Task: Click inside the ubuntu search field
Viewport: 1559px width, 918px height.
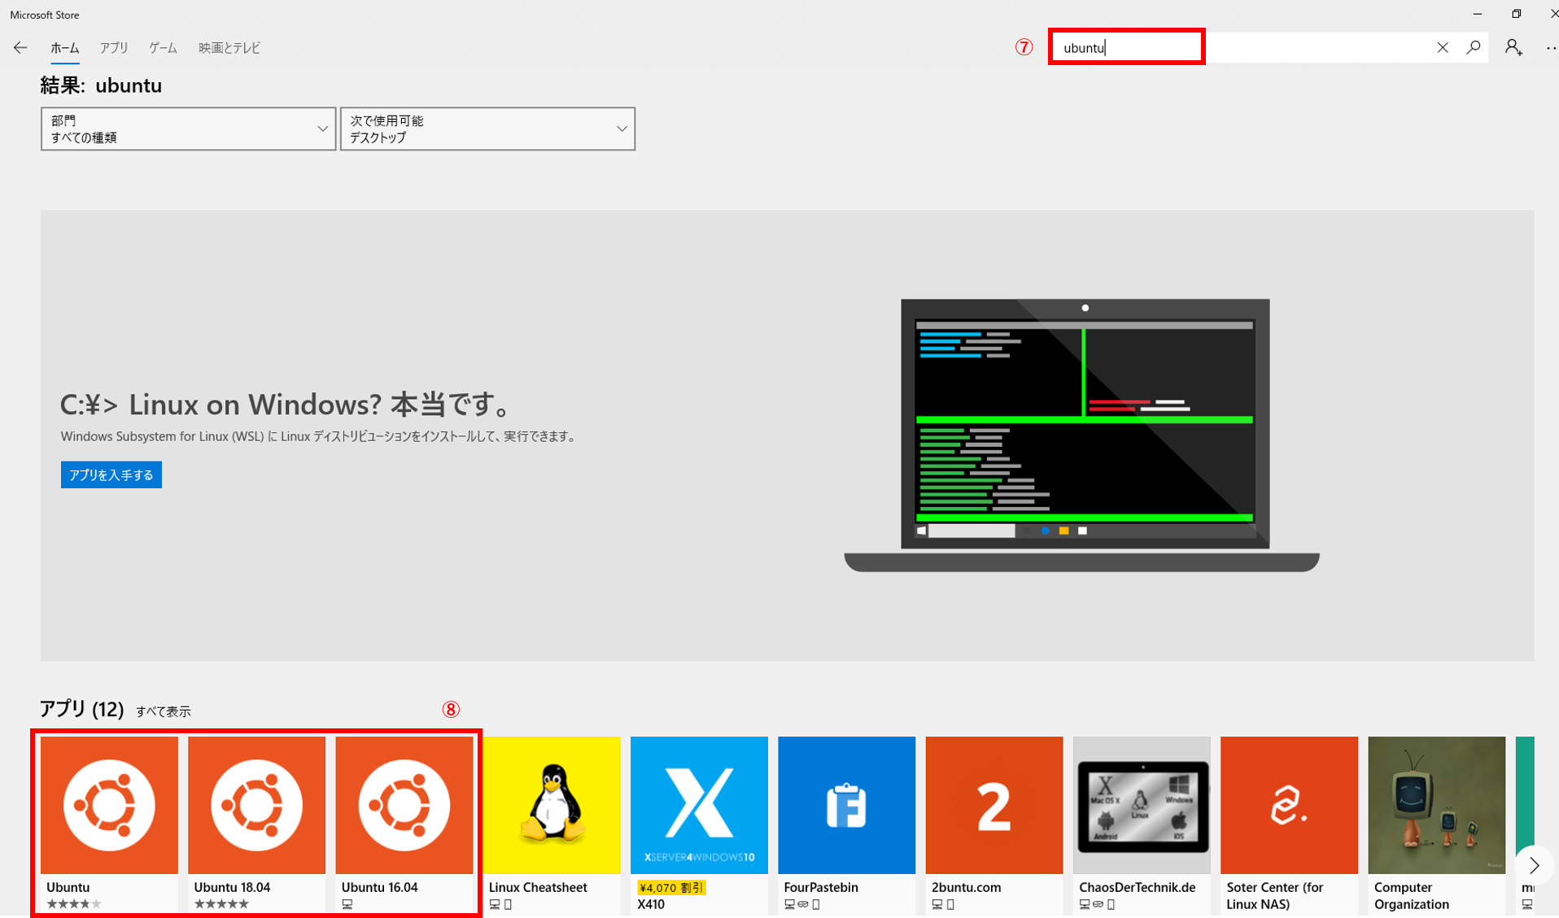Action: coord(1126,46)
